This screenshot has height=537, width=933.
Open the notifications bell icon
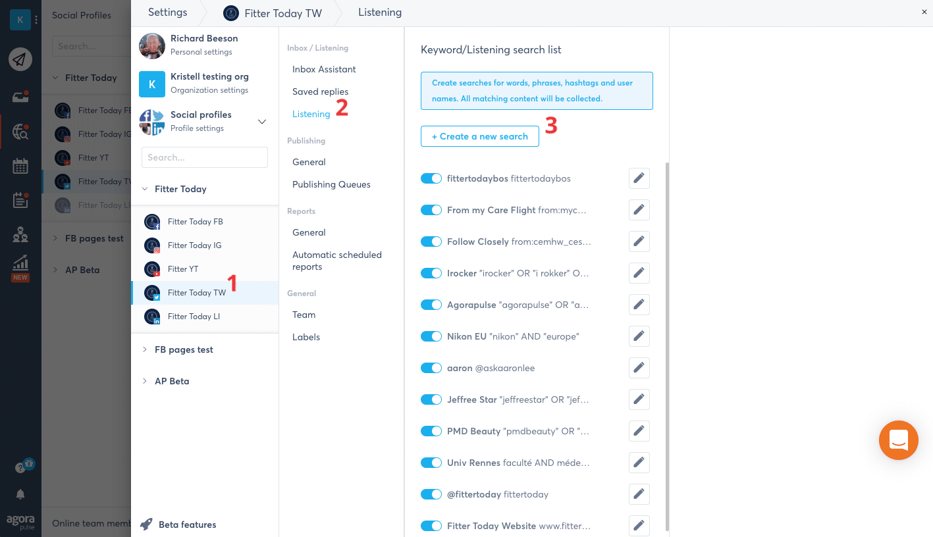coord(20,494)
